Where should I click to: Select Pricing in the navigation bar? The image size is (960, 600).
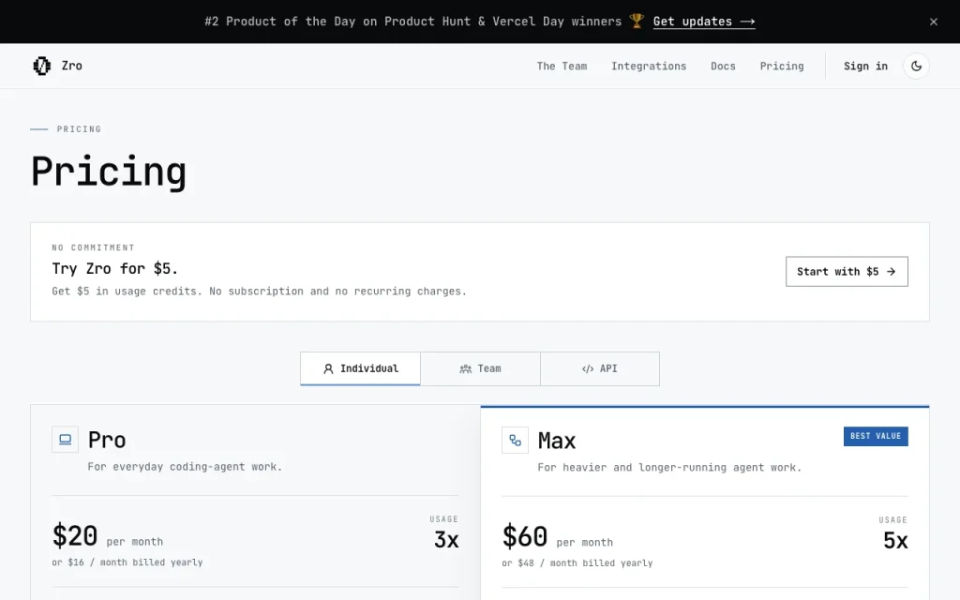pos(781,67)
